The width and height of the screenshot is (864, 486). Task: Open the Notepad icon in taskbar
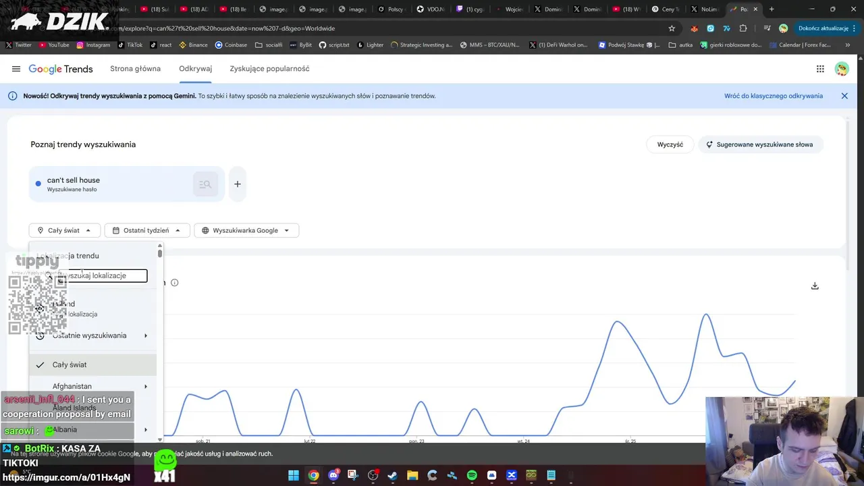(x=551, y=475)
